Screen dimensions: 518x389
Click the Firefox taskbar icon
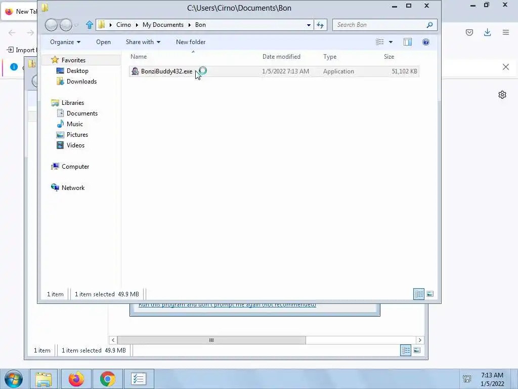(x=76, y=379)
